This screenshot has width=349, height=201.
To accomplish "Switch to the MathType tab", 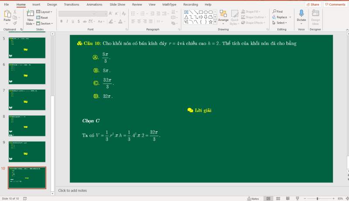I will point(169,4).
